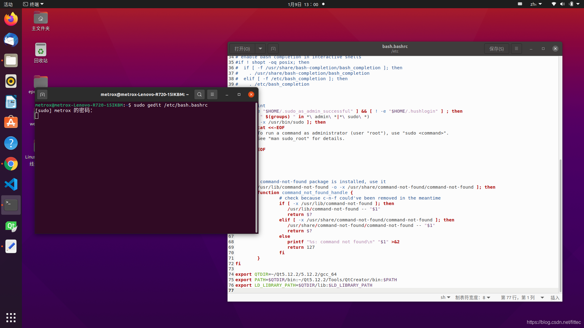Viewport: 584px width, 328px height.
Task: Open tab width dropdown in status bar
Action: [x=473, y=298]
